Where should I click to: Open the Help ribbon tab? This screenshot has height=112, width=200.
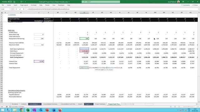tap(69, 5)
